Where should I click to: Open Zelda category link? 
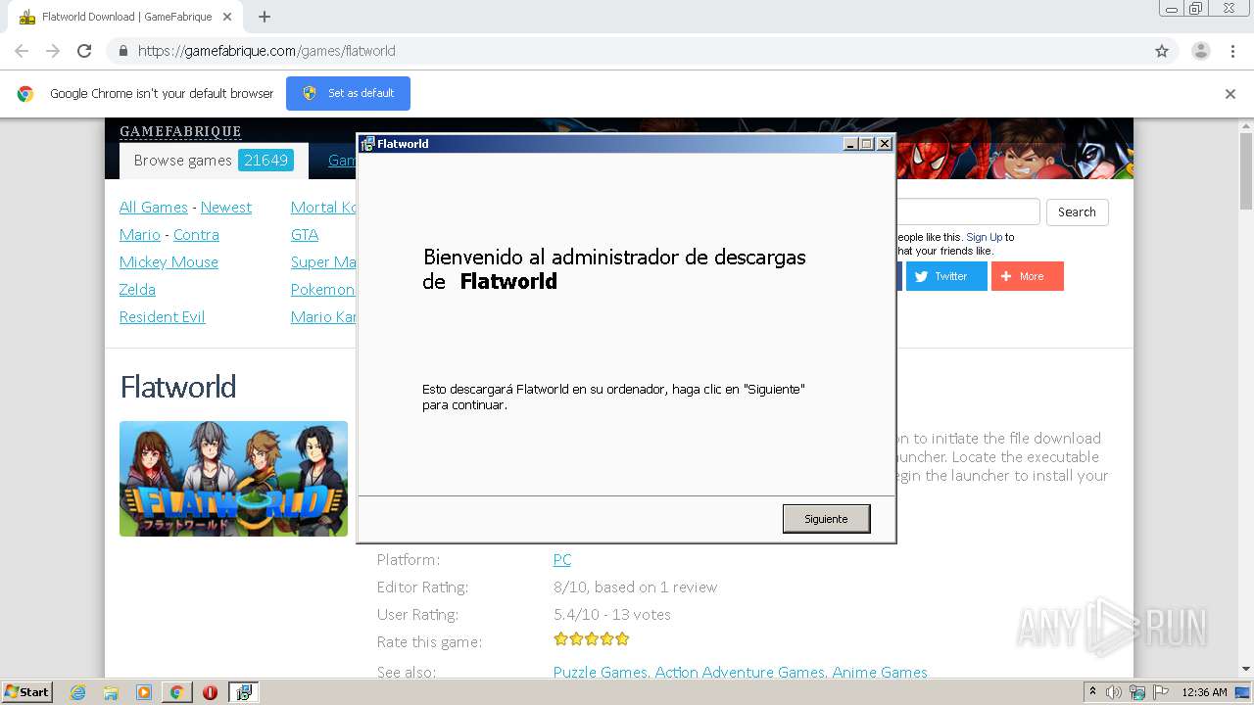pos(137,290)
